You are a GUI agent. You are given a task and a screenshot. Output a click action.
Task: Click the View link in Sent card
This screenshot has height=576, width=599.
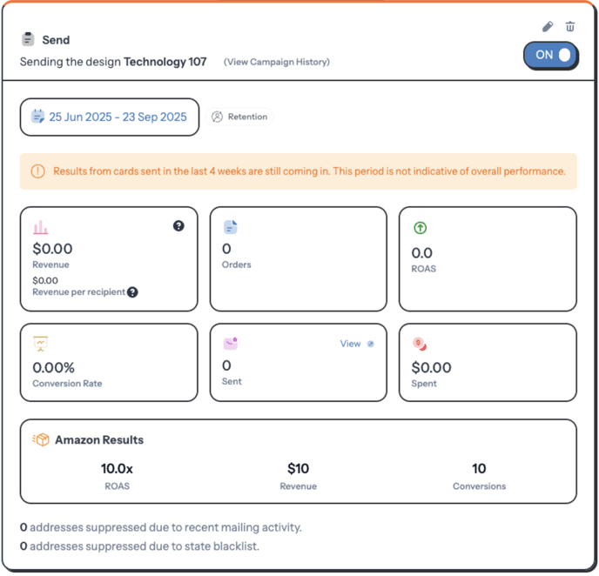[350, 344]
